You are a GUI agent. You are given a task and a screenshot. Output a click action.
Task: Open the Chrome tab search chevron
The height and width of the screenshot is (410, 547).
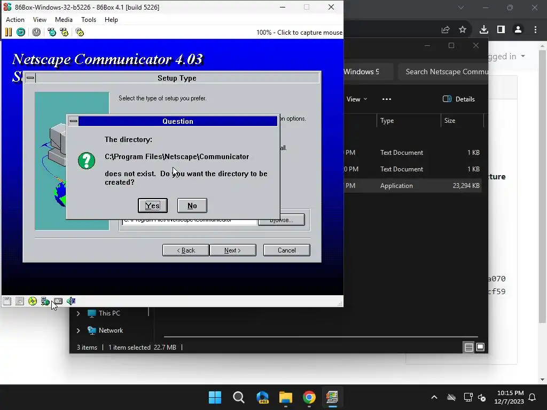[x=461, y=7]
